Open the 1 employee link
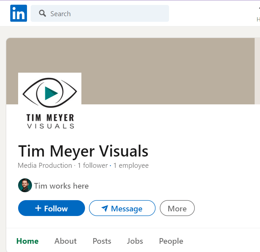The image size is (260, 252). coord(131,165)
